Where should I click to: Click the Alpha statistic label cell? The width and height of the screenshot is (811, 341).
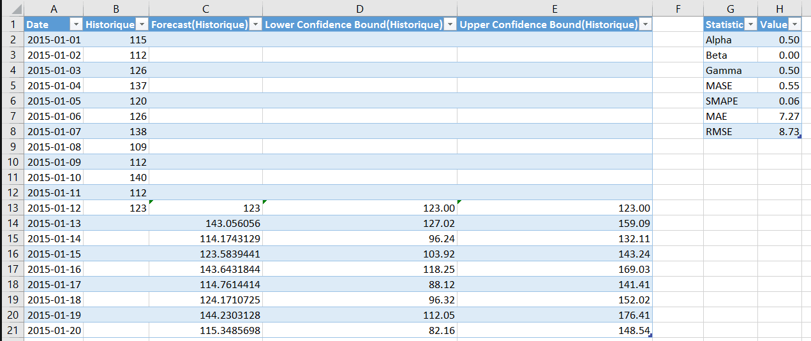[730, 40]
